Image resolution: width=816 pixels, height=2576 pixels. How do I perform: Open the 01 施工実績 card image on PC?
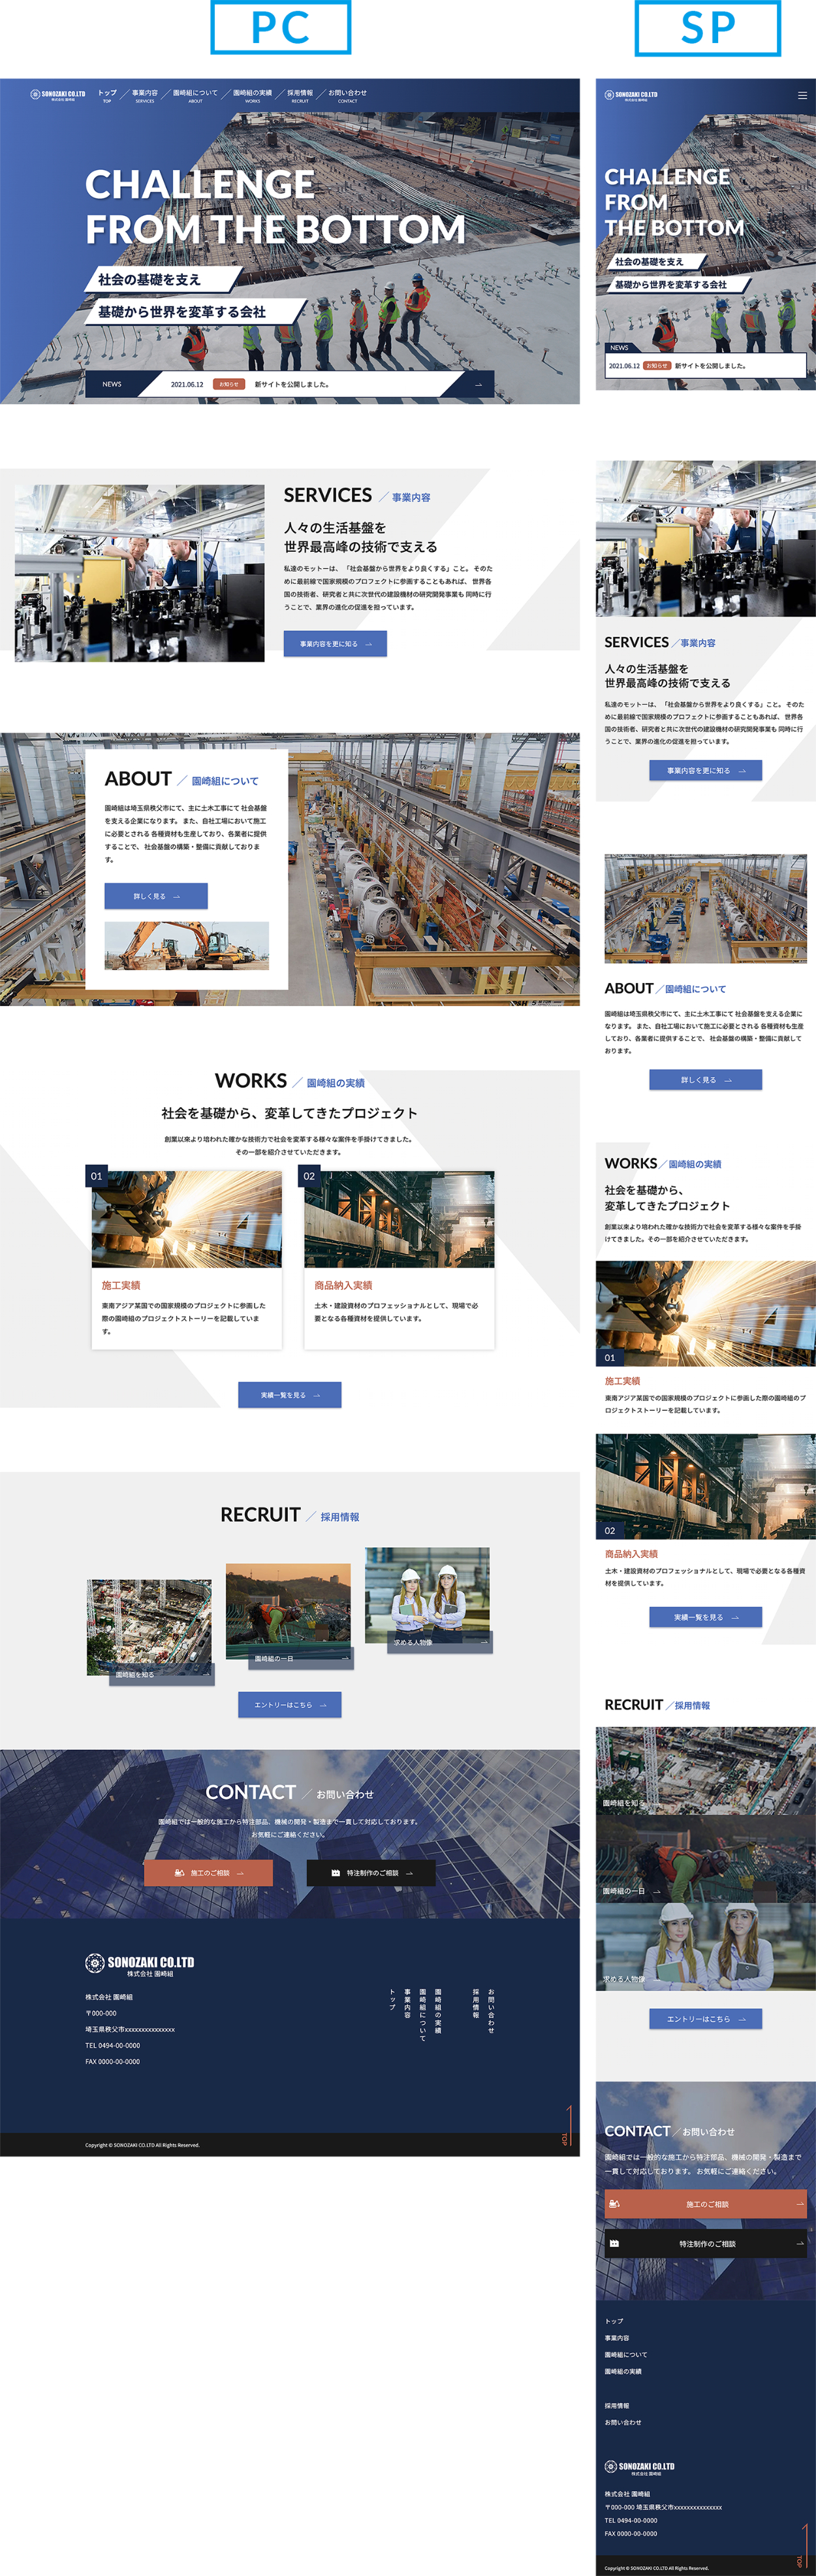187,1220
